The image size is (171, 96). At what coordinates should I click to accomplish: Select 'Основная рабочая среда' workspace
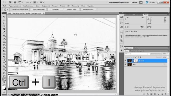119,2
